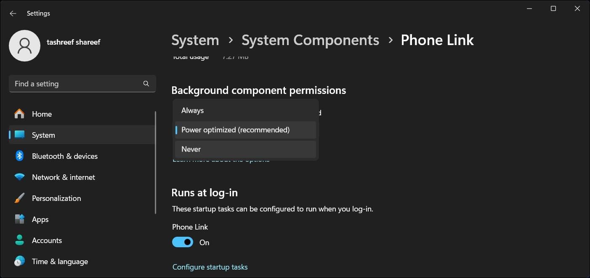Open Configure startup tasks link
Image resolution: width=590 pixels, height=278 pixels.
coord(210,267)
